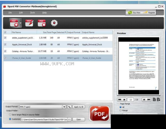
Task: Open the Edit menu
Action: 21,13
